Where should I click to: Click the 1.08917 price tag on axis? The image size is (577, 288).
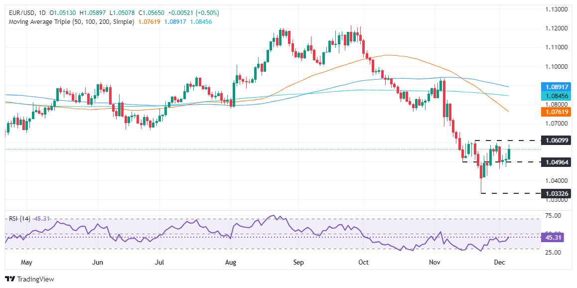556,87
